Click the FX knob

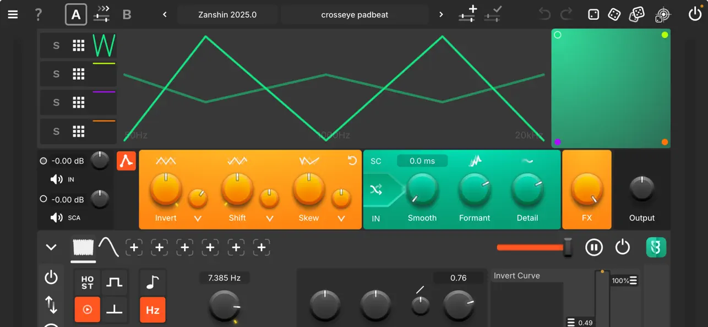[x=587, y=189]
